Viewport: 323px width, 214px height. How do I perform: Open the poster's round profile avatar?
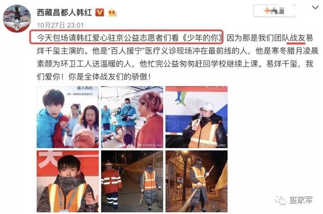[17, 18]
